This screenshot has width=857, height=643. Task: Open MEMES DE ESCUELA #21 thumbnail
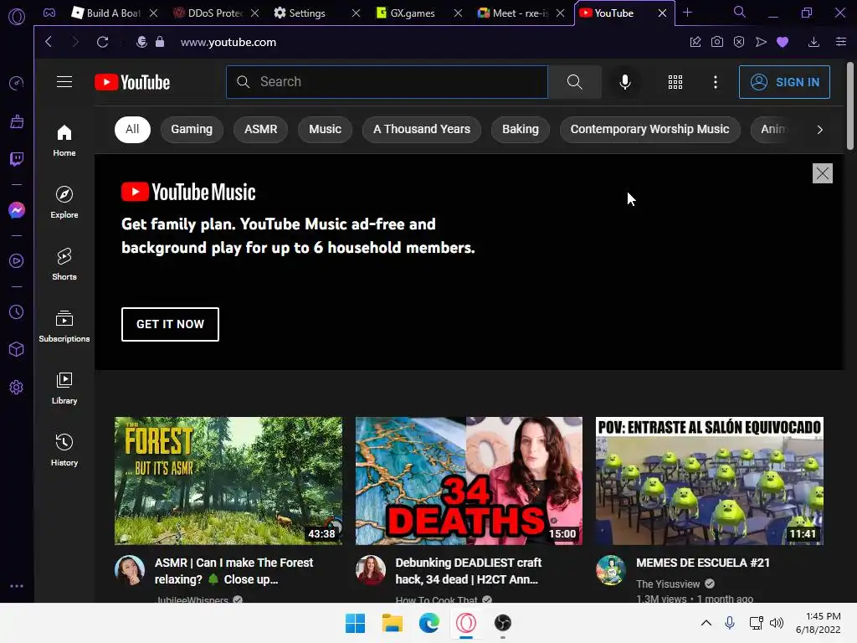(710, 481)
